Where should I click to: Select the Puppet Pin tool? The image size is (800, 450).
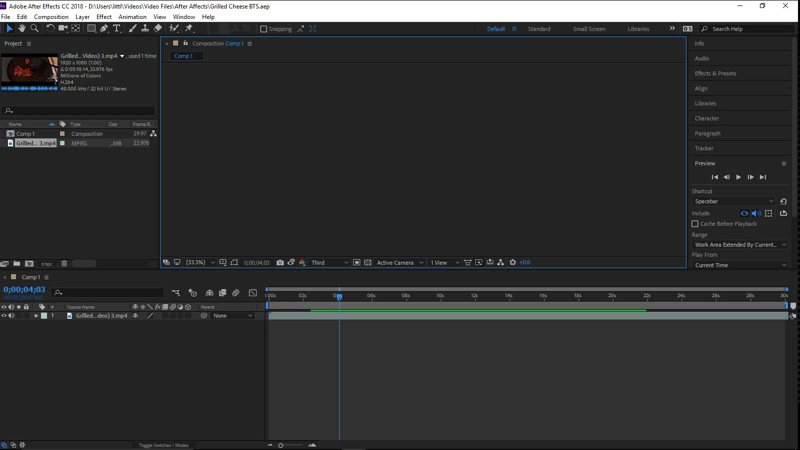click(x=189, y=28)
